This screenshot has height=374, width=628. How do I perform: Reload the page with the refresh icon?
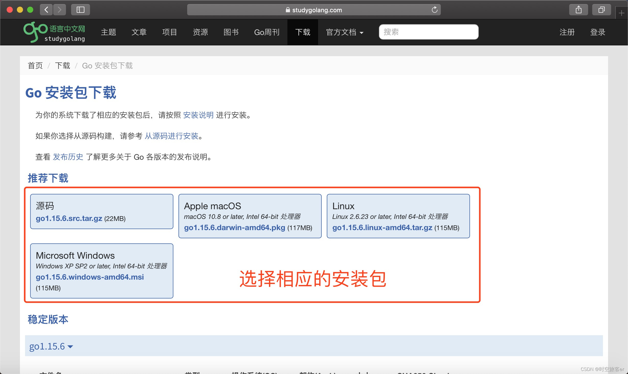[x=434, y=10]
